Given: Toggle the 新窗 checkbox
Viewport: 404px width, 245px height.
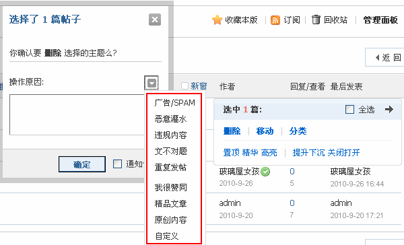Looking at the screenshot, I should pos(184,85).
